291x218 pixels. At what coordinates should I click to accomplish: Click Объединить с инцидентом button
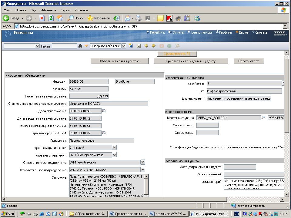tap(119, 61)
